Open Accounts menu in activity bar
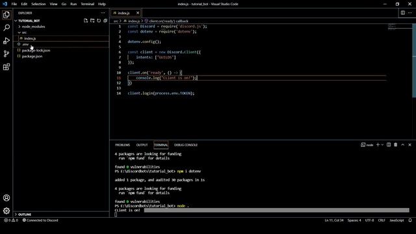This screenshot has height=234, width=416. click(6, 198)
